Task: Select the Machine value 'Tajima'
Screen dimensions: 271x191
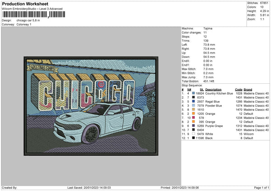Action: (208, 28)
